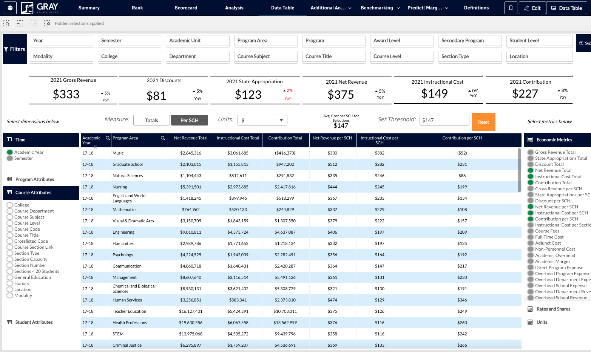591x352 pixels.
Task: Search the Program Area column via magnifier
Action: [163, 138]
